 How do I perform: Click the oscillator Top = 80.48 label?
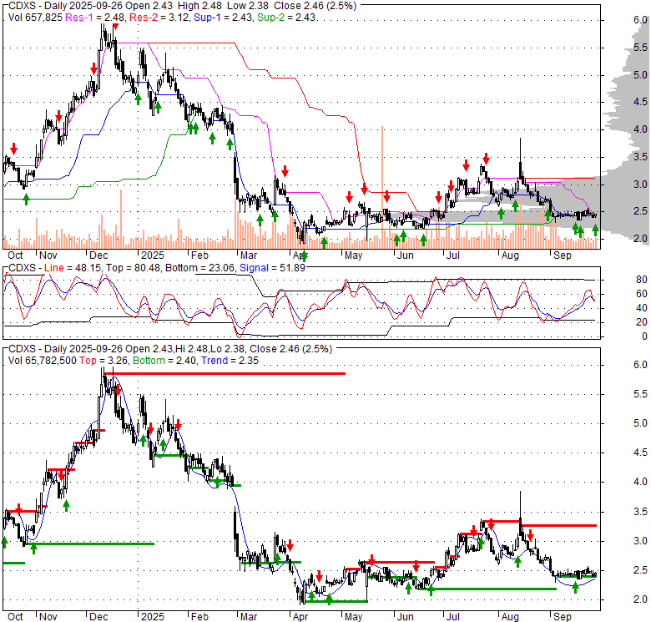(133, 268)
